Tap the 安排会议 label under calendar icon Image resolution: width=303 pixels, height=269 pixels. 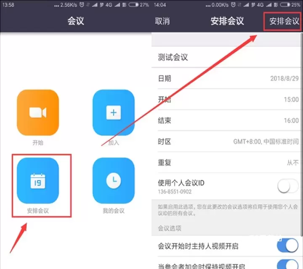38,211
